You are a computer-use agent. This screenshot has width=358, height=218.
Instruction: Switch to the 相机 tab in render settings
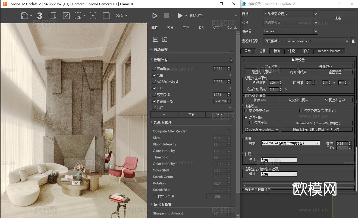(277, 51)
